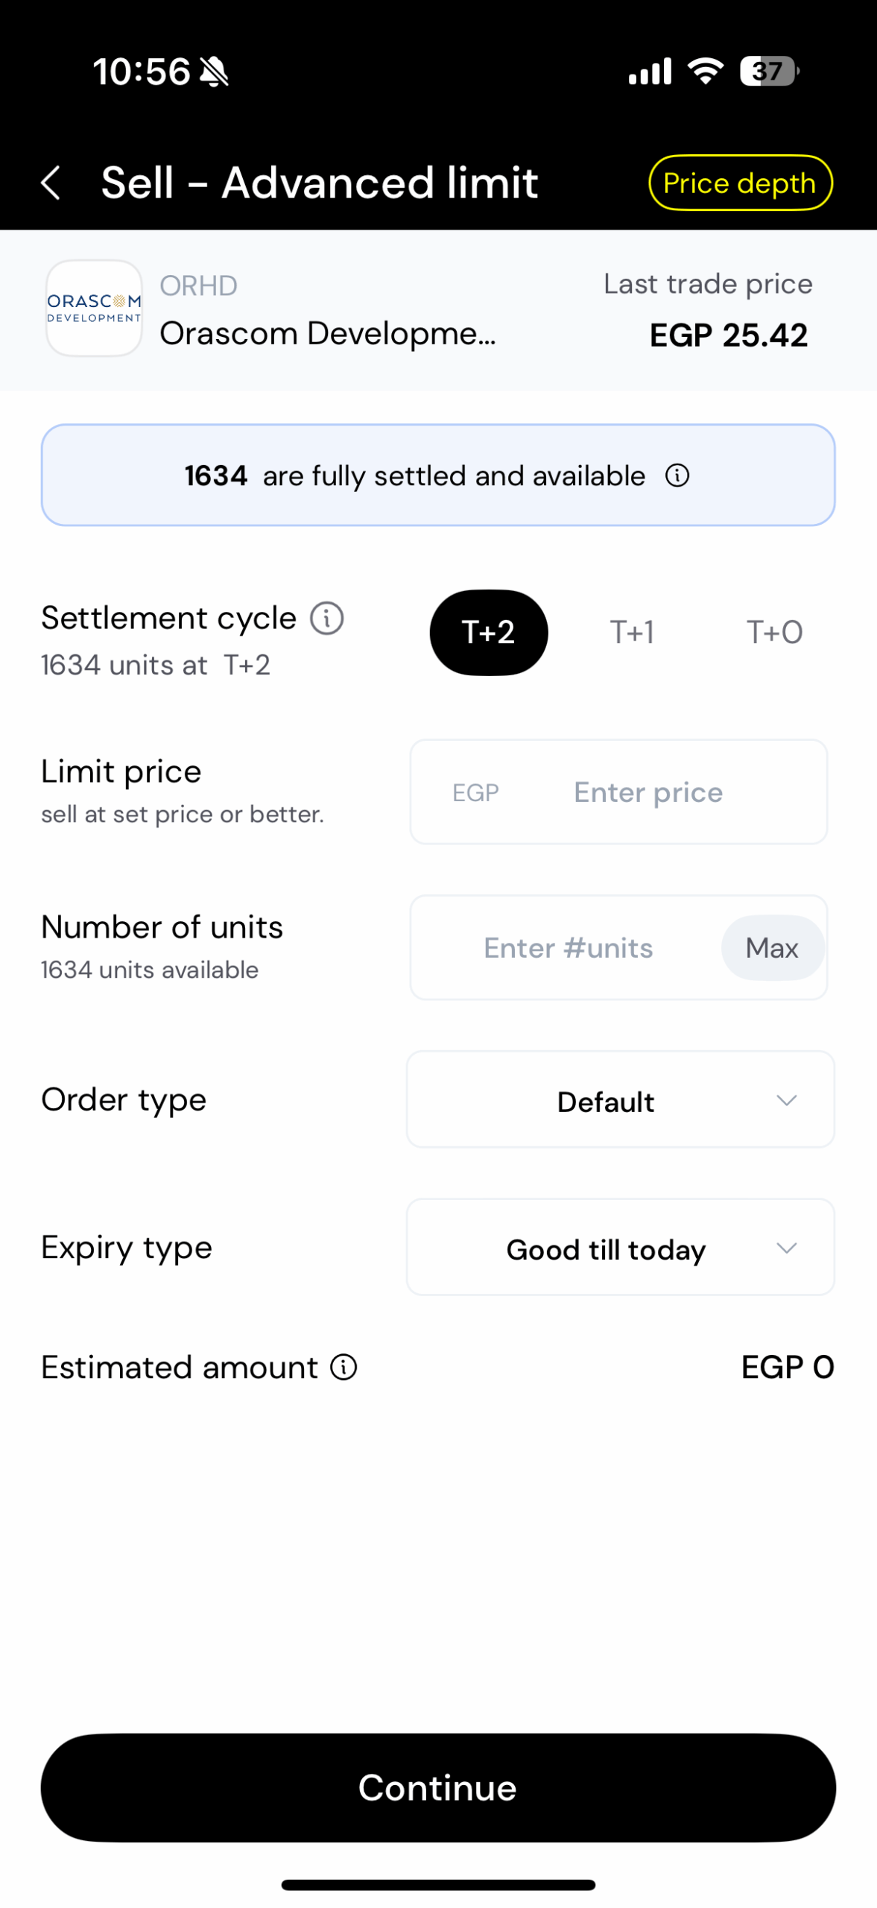877x1908 pixels.
Task: Tap info icon next to Estimated amount
Action: tap(343, 1367)
